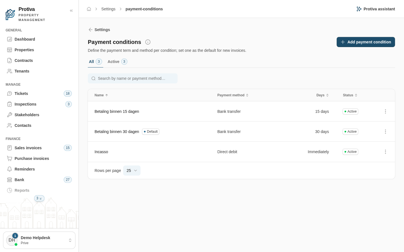Sort the table by the Status column

pyautogui.click(x=350, y=95)
